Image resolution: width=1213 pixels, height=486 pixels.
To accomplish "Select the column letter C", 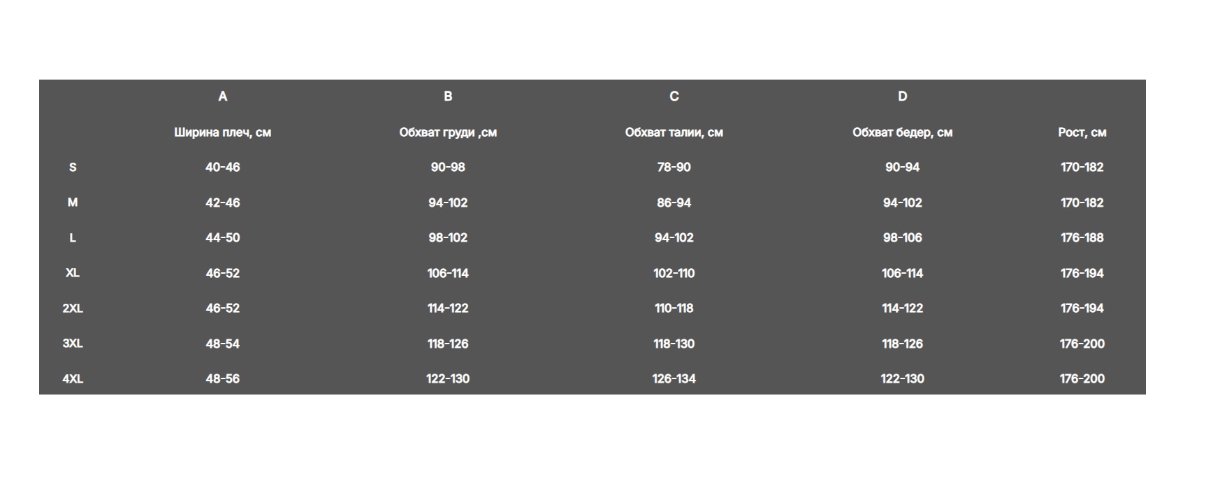I will pos(674,96).
